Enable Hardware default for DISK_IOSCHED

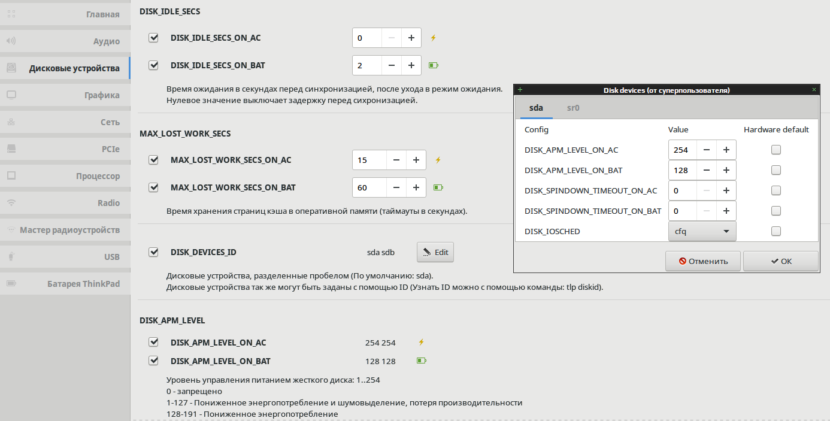click(x=776, y=231)
